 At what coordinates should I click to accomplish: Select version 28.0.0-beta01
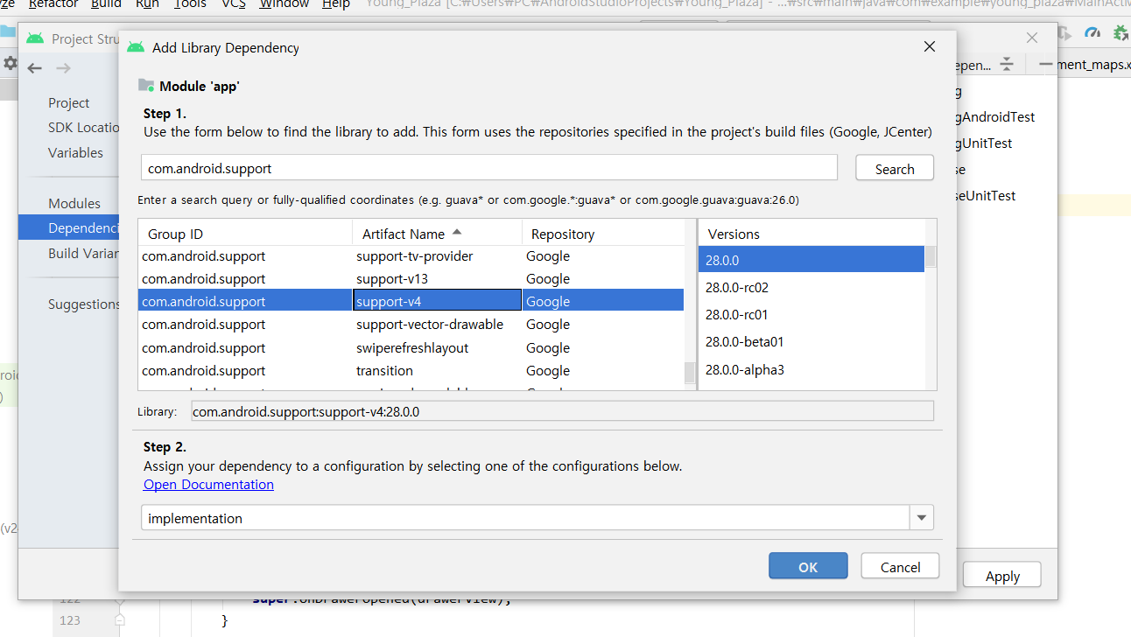point(811,341)
